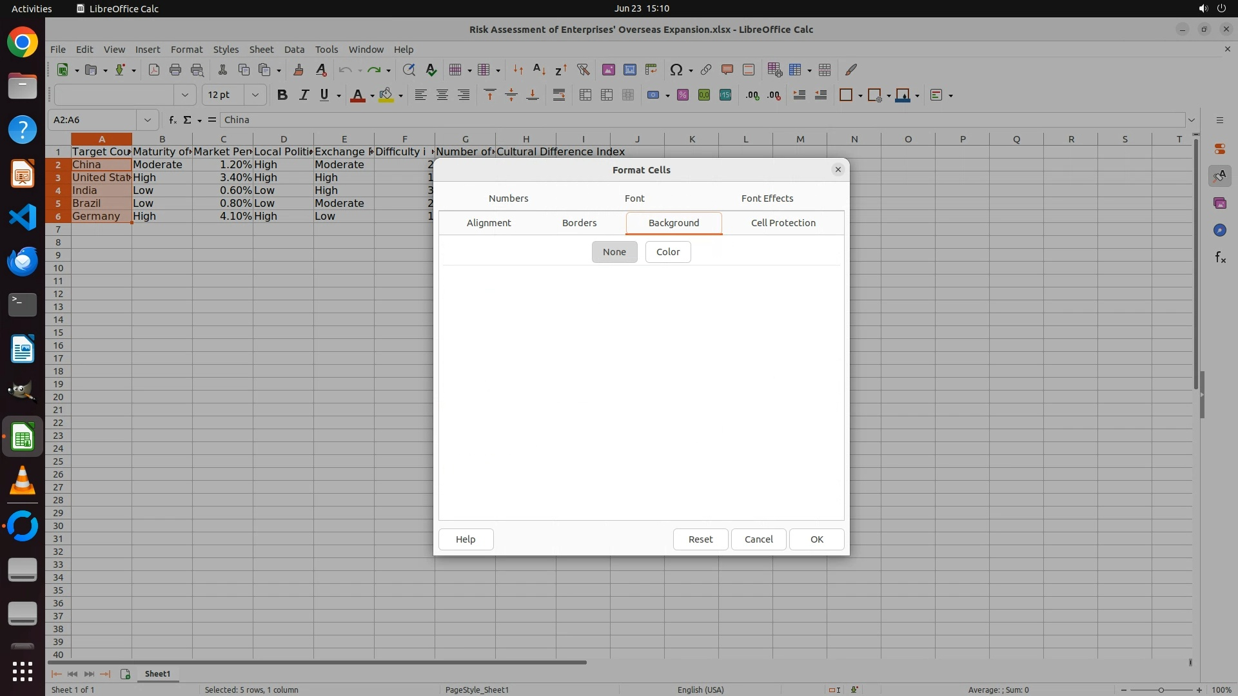The height and width of the screenshot is (696, 1238).
Task: Click the Insert Special Character omega icon
Action: pyautogui.click(x=676, y=70)
